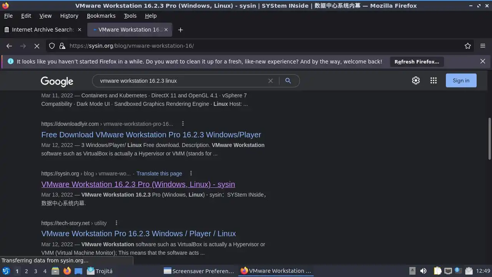Close the VMware Workstation tab
492x277 pixels.
point(166,30)
